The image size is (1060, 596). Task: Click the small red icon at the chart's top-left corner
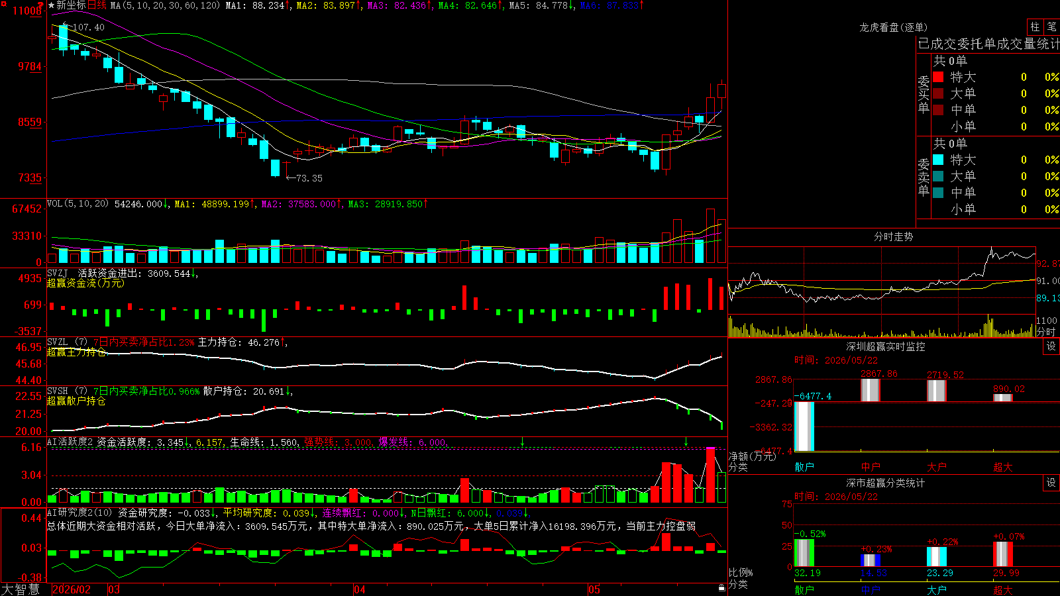click(x=3, y=3)
